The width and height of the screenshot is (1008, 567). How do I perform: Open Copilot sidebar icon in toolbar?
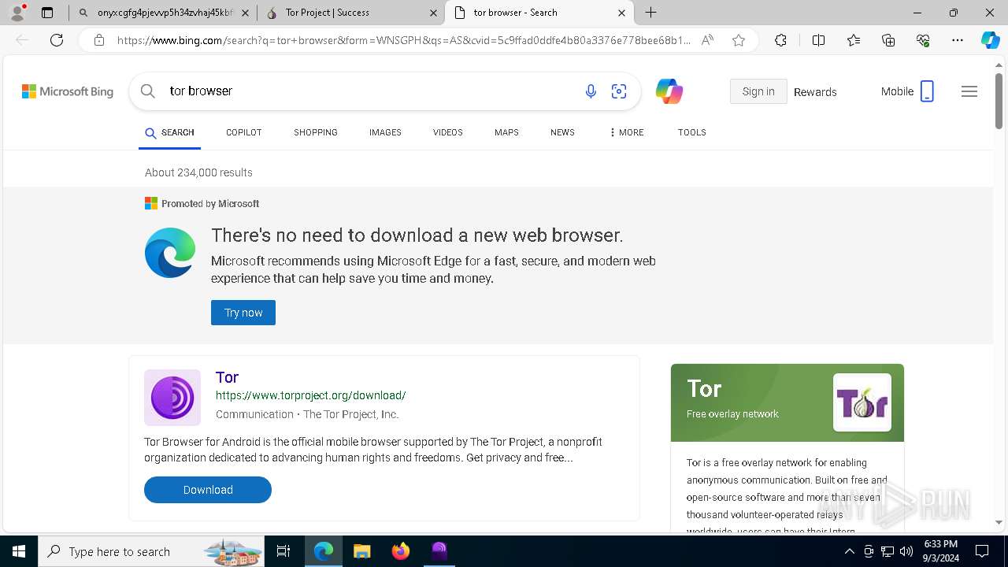990,40
